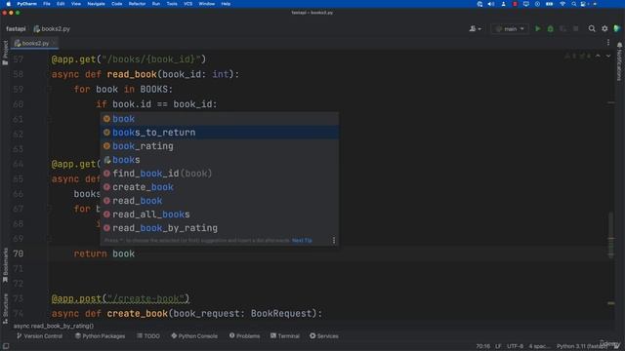625x351 pixels.
Task: Choose 'books' module completion suggestion
Action: point(220,160)
